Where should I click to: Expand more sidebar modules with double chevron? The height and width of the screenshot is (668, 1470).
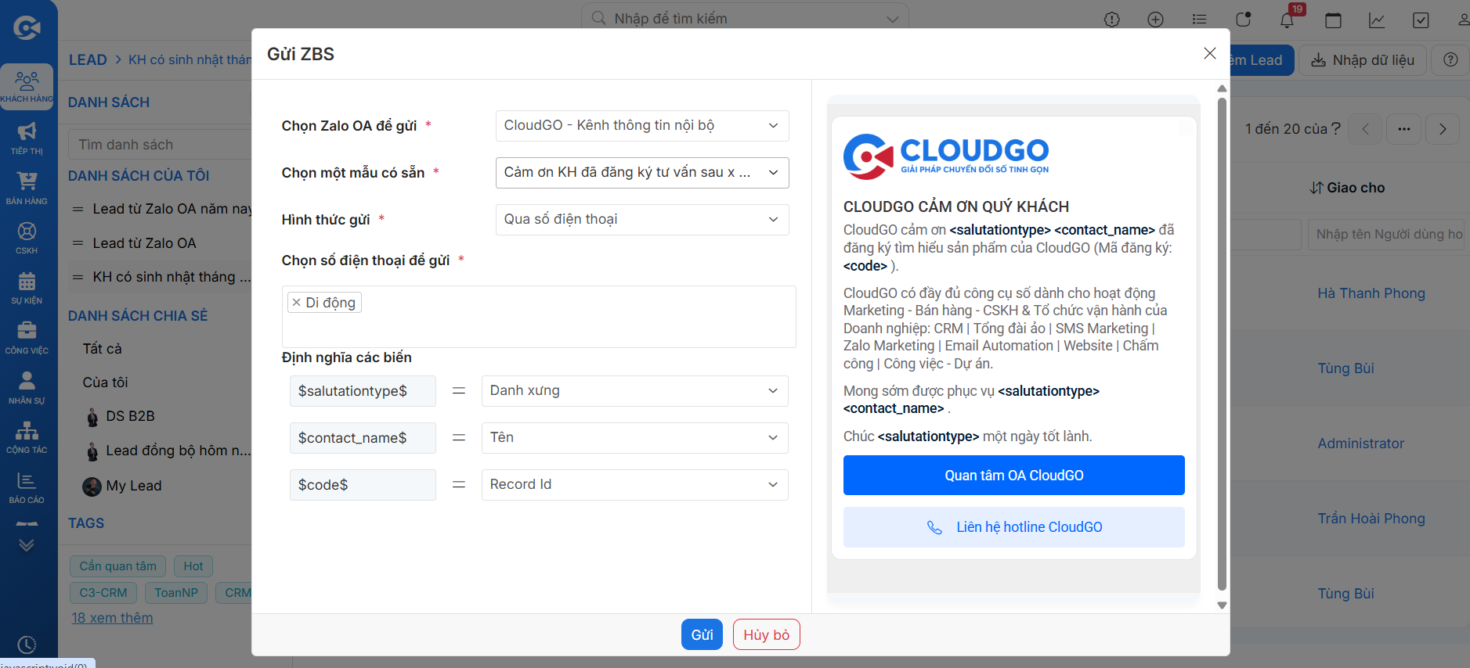27,545
